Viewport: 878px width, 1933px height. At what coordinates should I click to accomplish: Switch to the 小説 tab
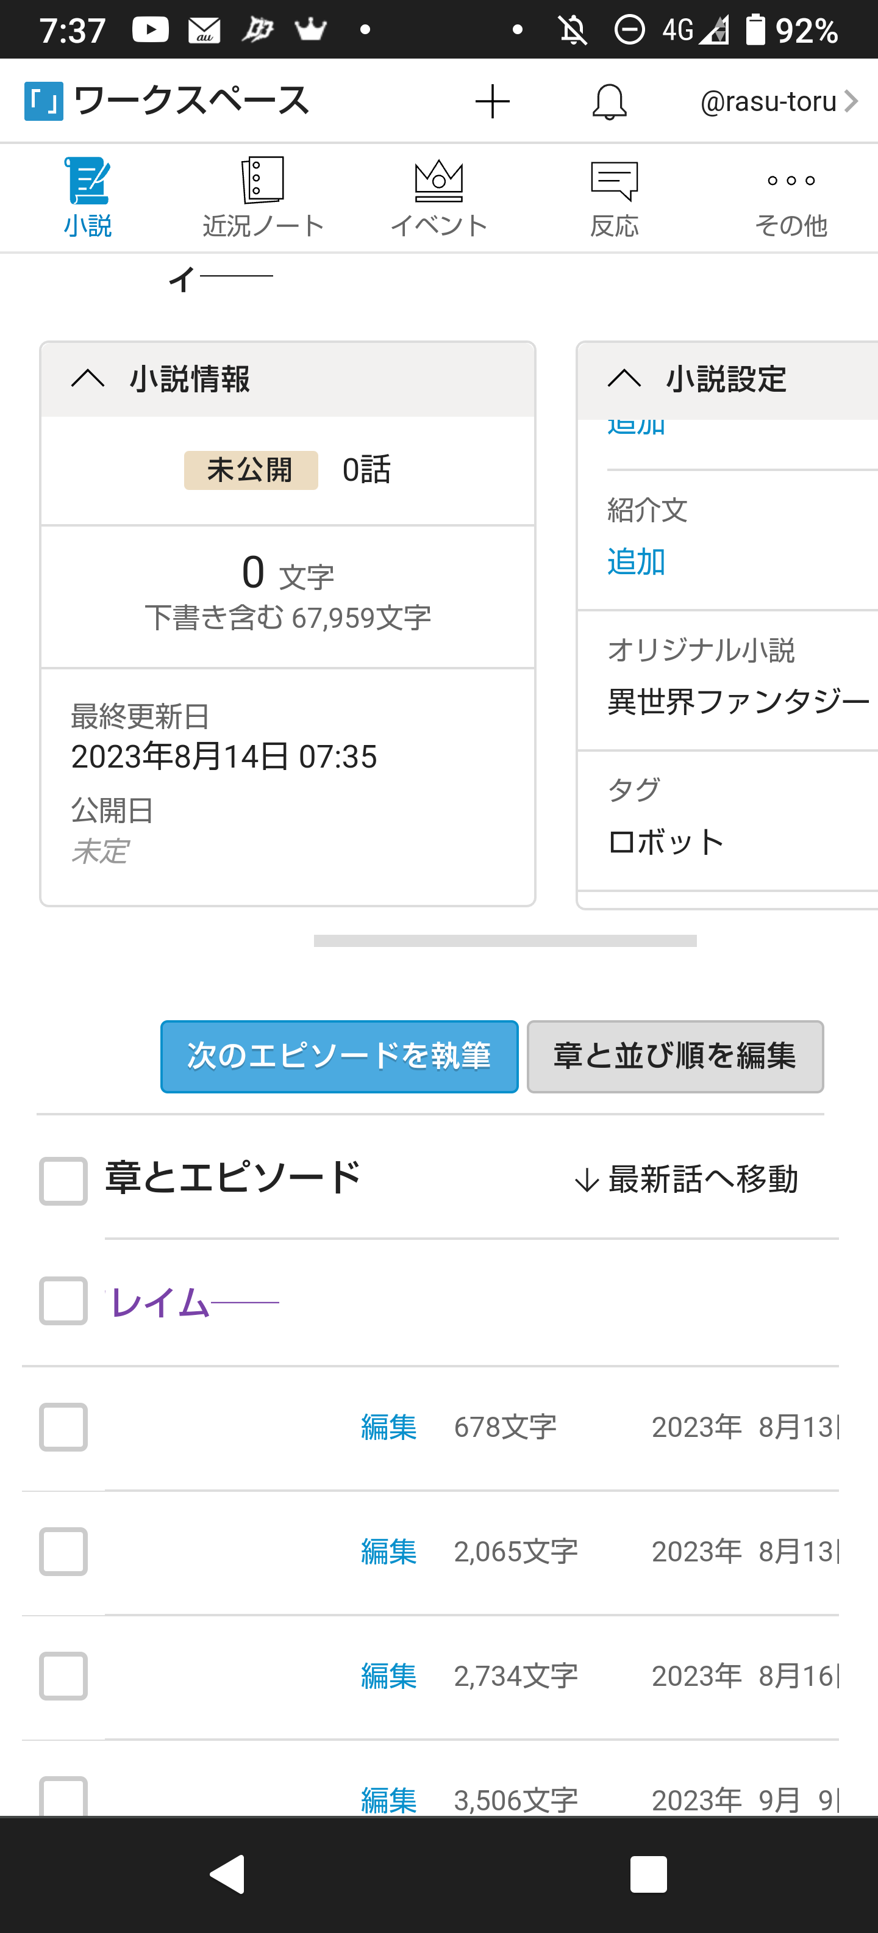pos(88,196)
